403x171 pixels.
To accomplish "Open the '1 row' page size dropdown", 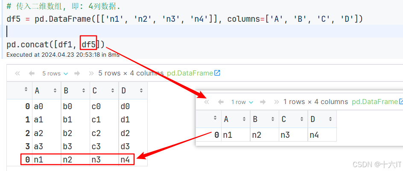I will (242, 102).
